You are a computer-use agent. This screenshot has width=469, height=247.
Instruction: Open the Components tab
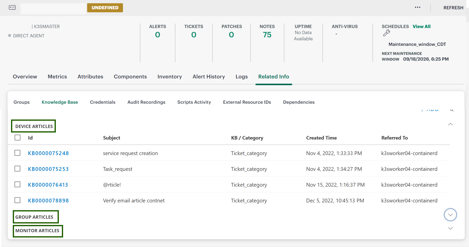(x=130, y=77)
